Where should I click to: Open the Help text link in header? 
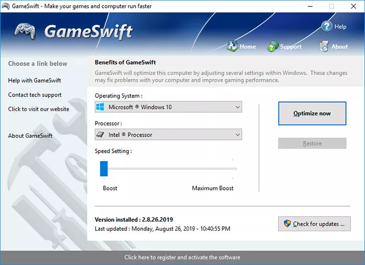coord(340,27)
